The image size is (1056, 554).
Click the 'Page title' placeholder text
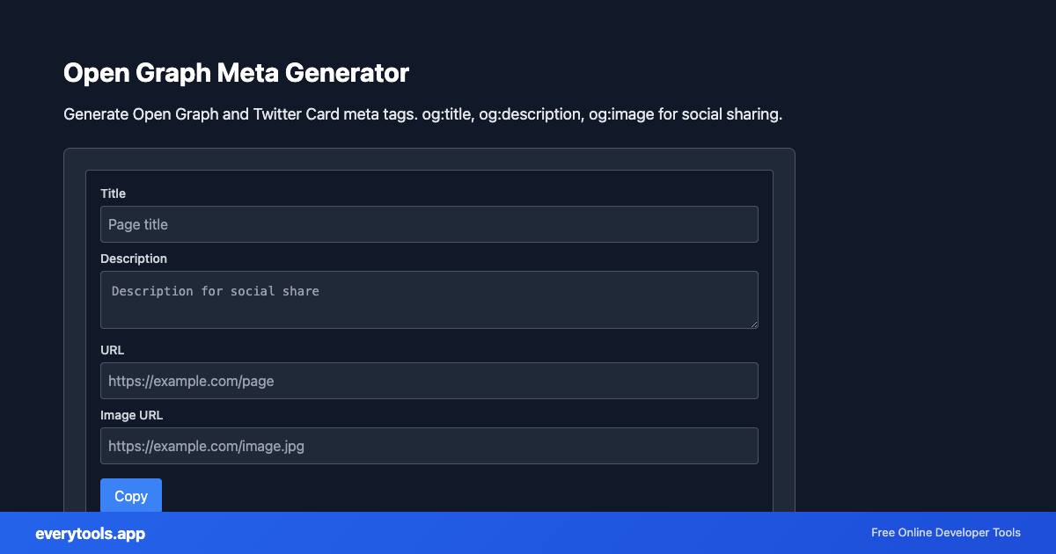(x=138, y=224)
